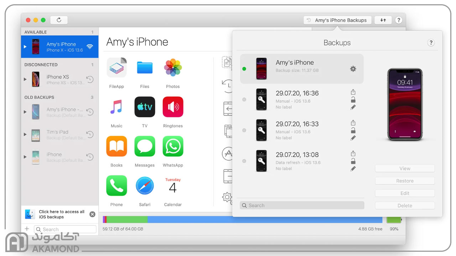
Task: Open the Books app icon
Action: pyautogui.click(x=116, y=146)
